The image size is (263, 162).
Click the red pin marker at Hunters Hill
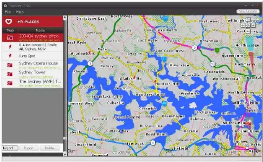coord(155,81)
